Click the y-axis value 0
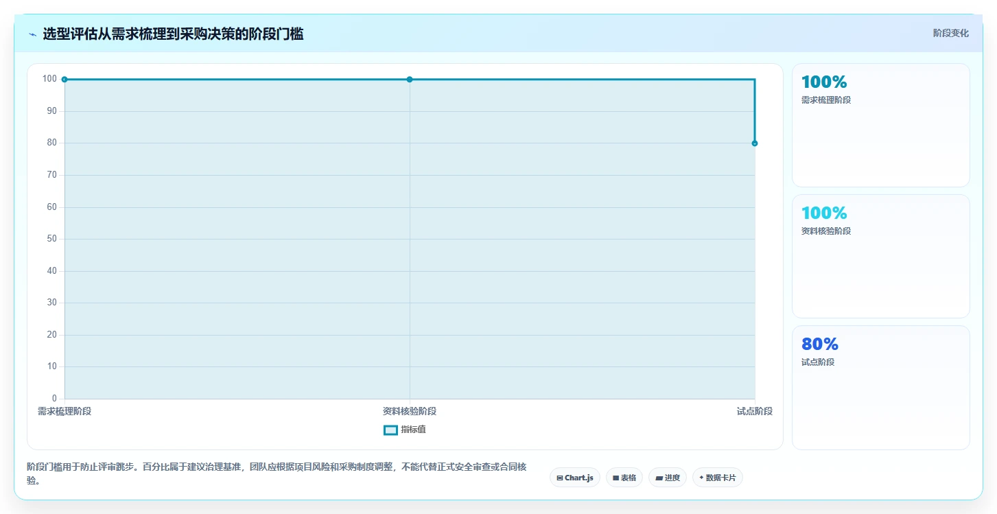Image resolution: width=997 pixels, height=514 pixels. 55,399
